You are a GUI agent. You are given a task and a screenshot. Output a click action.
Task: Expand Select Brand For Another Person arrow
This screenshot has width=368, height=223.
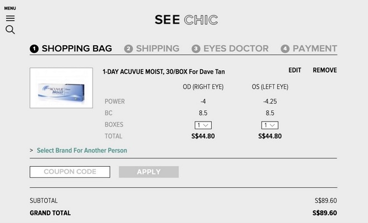pos(31,151)
